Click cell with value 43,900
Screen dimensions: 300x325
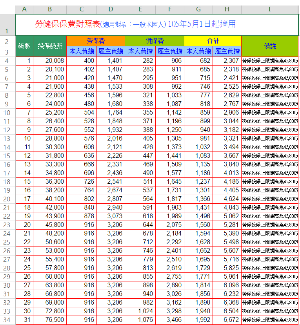pyautogui.click(x=50, y=216)
